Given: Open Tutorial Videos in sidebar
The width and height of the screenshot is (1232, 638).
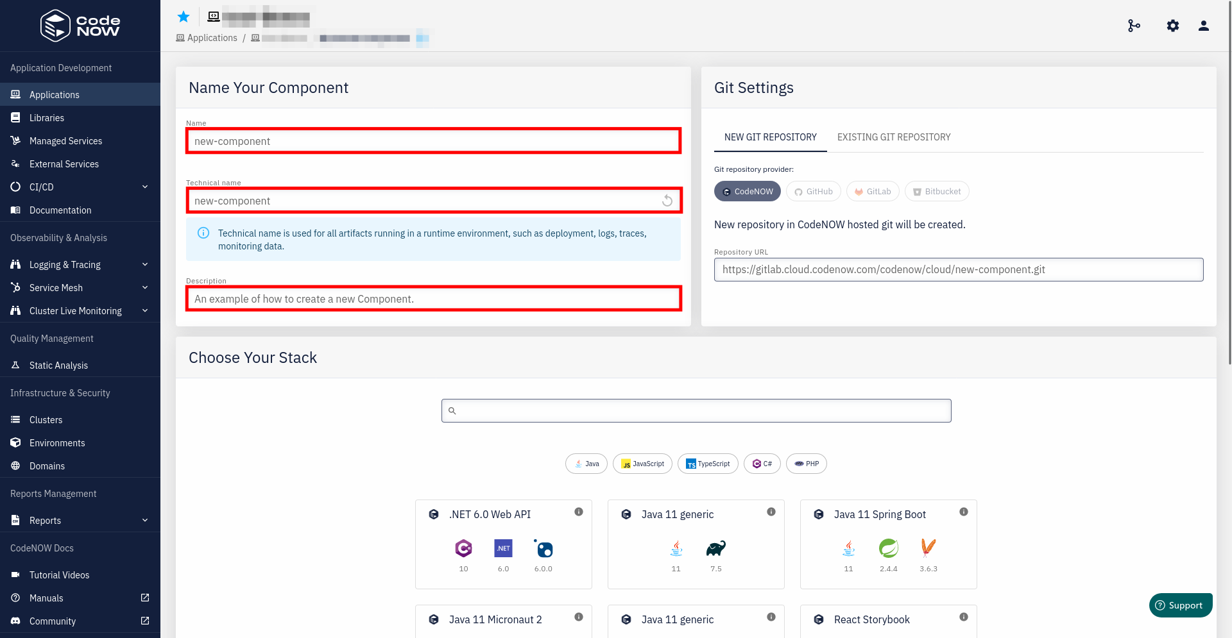Looking at the screenshot, I should coord(80,575).
